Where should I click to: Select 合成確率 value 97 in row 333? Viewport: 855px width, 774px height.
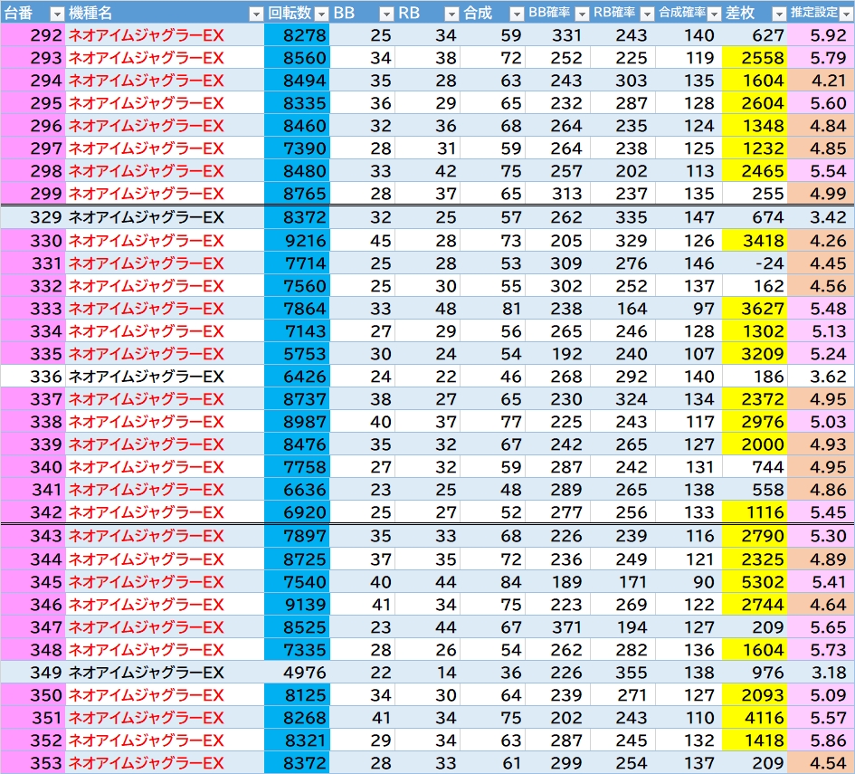(689, 309)
